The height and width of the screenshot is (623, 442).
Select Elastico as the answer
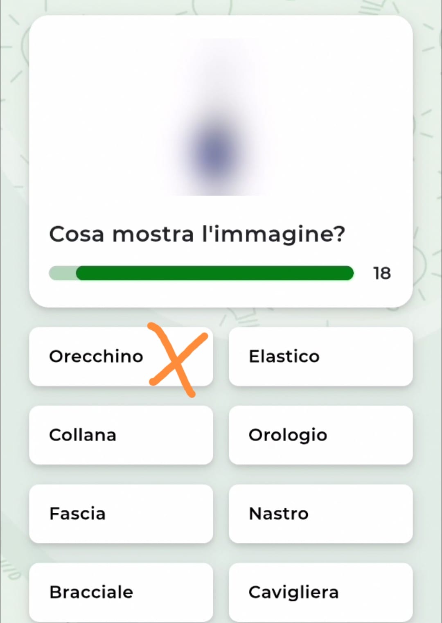320,357
